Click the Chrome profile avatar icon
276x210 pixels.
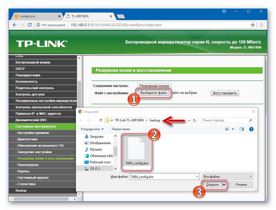pyautogui.click(x=224, y=11)
